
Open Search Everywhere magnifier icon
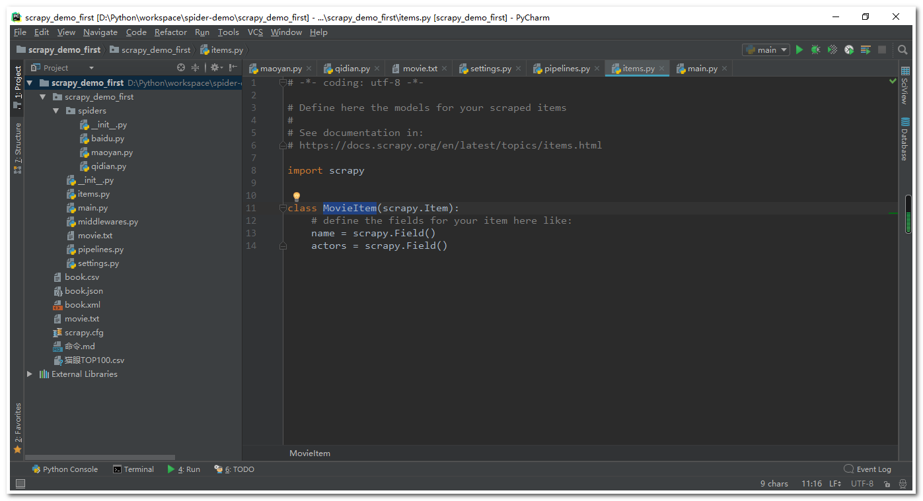[903, 50]
